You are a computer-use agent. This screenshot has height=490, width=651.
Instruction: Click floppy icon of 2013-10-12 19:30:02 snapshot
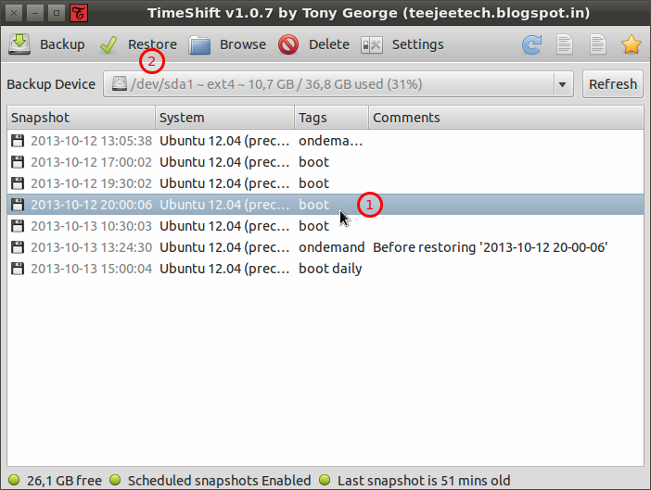tap(18, 183)
